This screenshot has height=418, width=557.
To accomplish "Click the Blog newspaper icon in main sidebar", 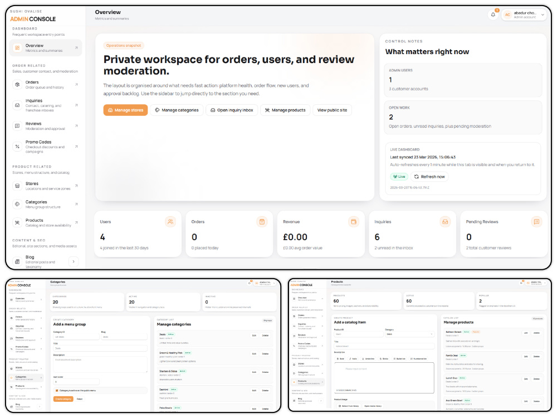I will [17, 261].
